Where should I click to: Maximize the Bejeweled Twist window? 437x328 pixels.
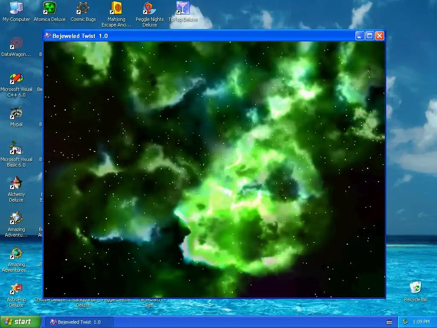[370, 36]
